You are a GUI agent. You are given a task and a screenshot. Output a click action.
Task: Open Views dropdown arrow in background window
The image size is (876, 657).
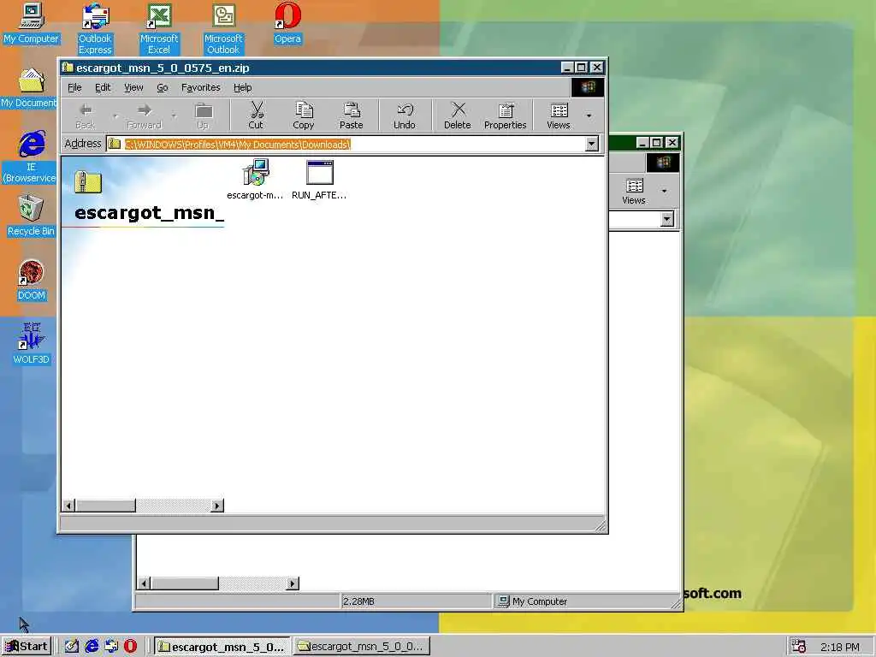tap(664, 191)
